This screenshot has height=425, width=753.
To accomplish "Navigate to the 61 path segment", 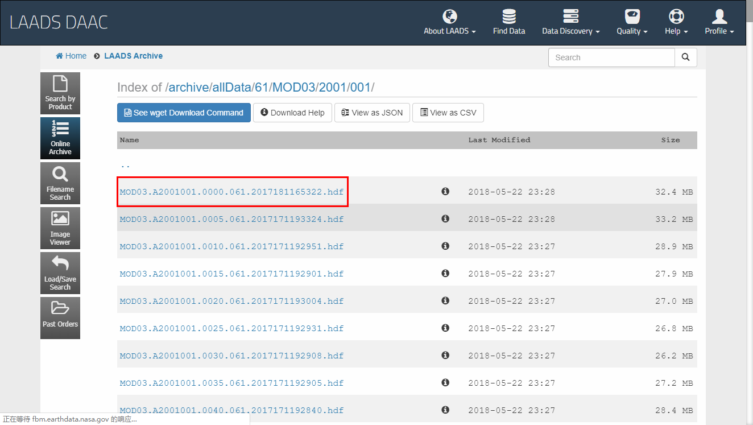I will (262, 88).
